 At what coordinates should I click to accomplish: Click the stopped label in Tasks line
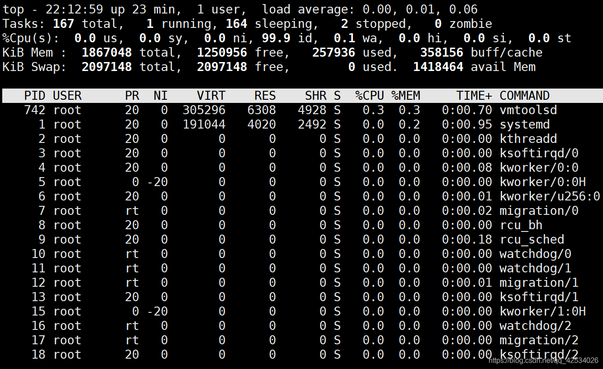pyautogui.click(x=381, y=24)
